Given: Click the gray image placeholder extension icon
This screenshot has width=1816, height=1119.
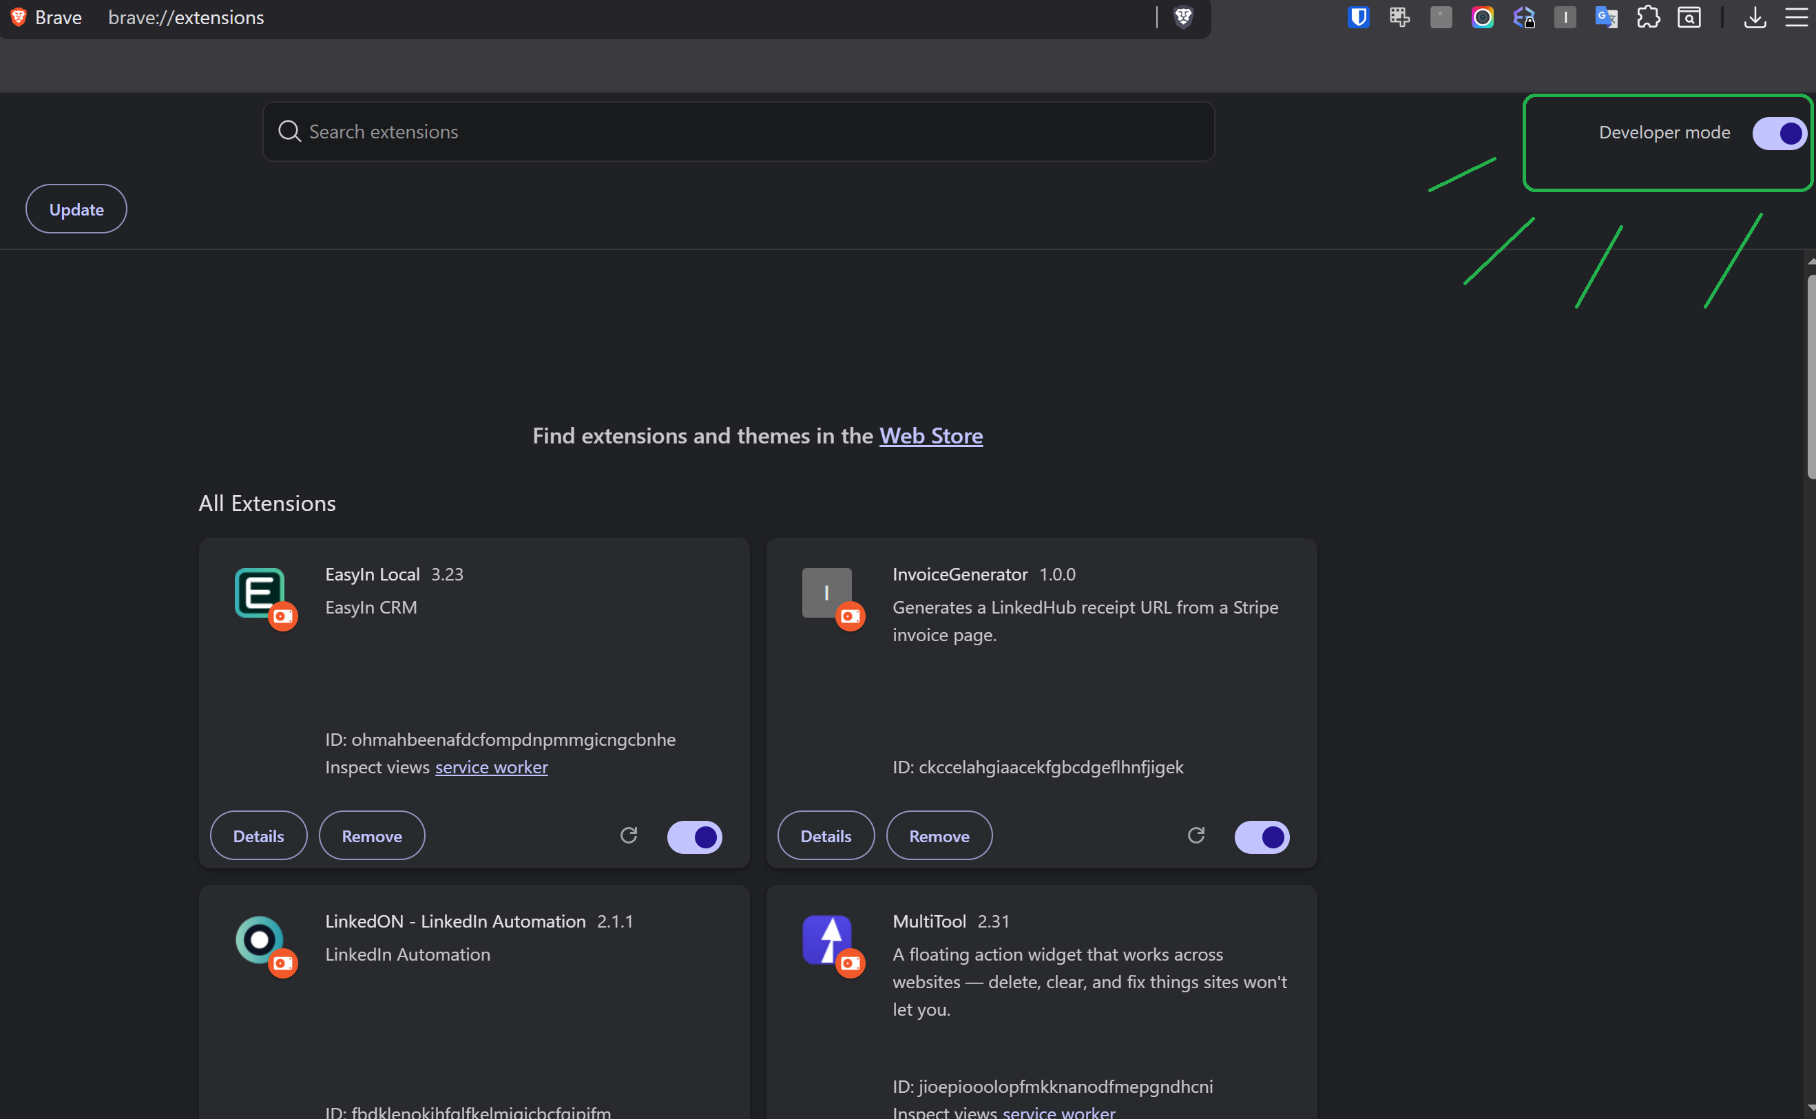Looking at the screenshot, I should [x=1441, y=17].
